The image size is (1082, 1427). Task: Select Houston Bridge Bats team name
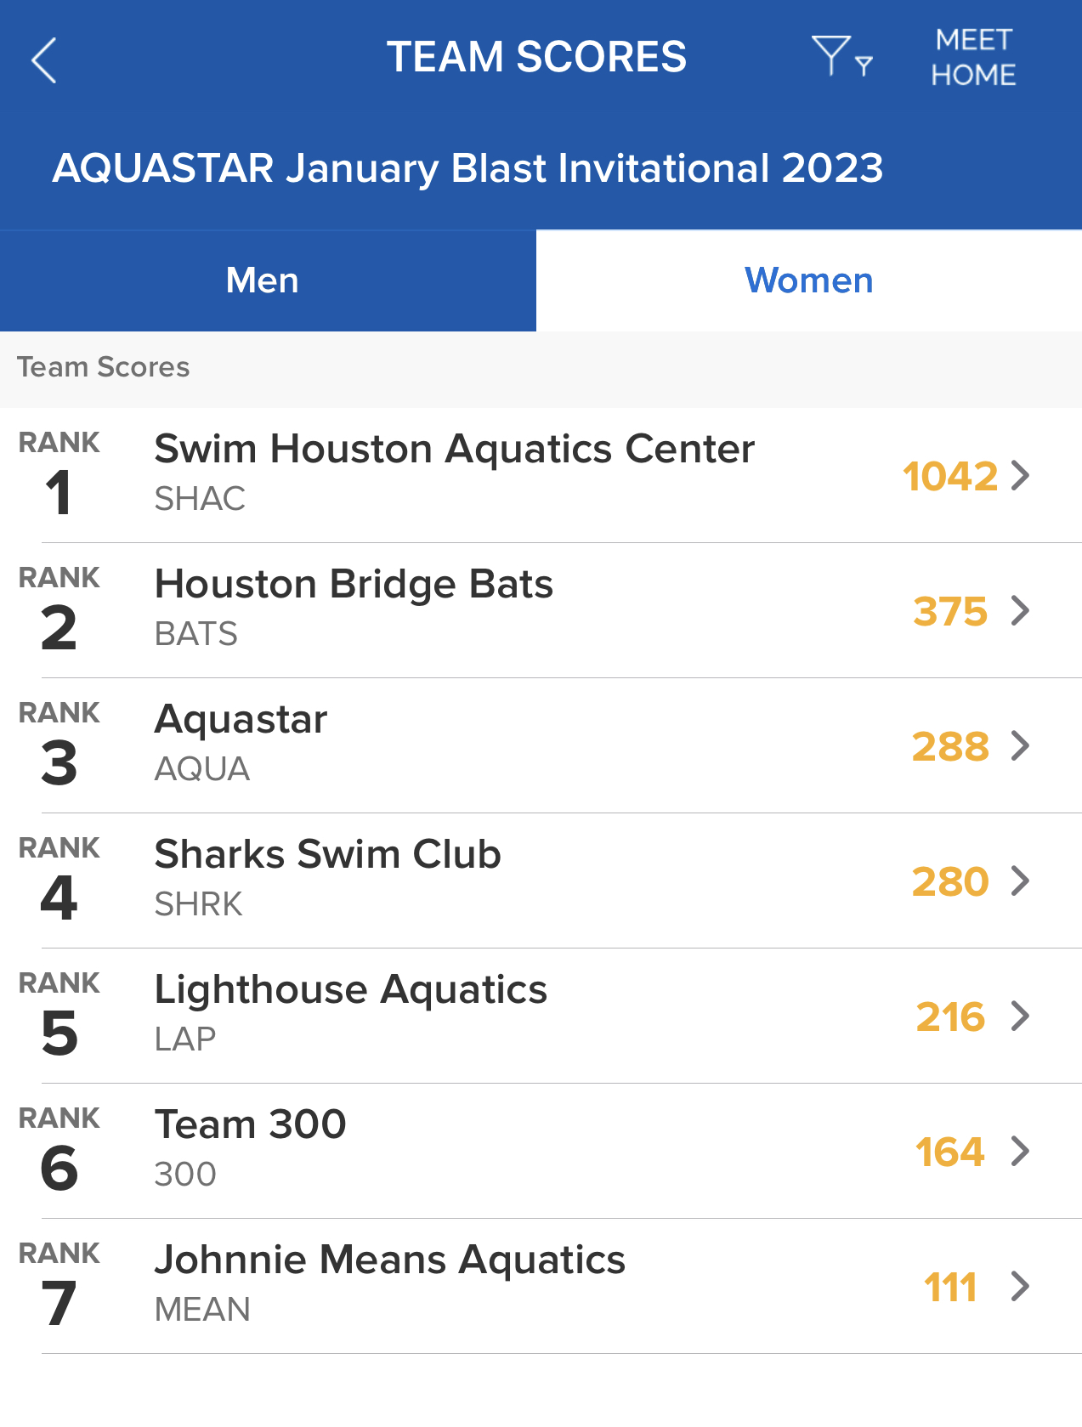click(x=354, y=584)
